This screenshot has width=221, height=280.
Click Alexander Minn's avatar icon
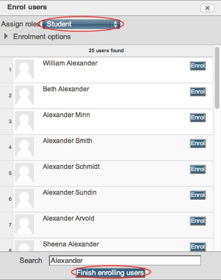coord(24,120)
